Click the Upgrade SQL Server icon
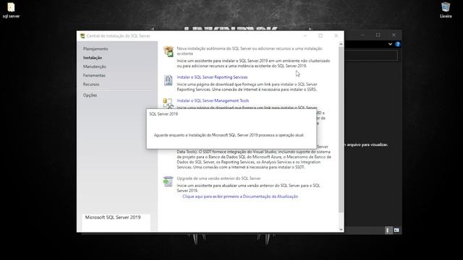The width and height of the screenshot is (463, 260). (168, 181)
